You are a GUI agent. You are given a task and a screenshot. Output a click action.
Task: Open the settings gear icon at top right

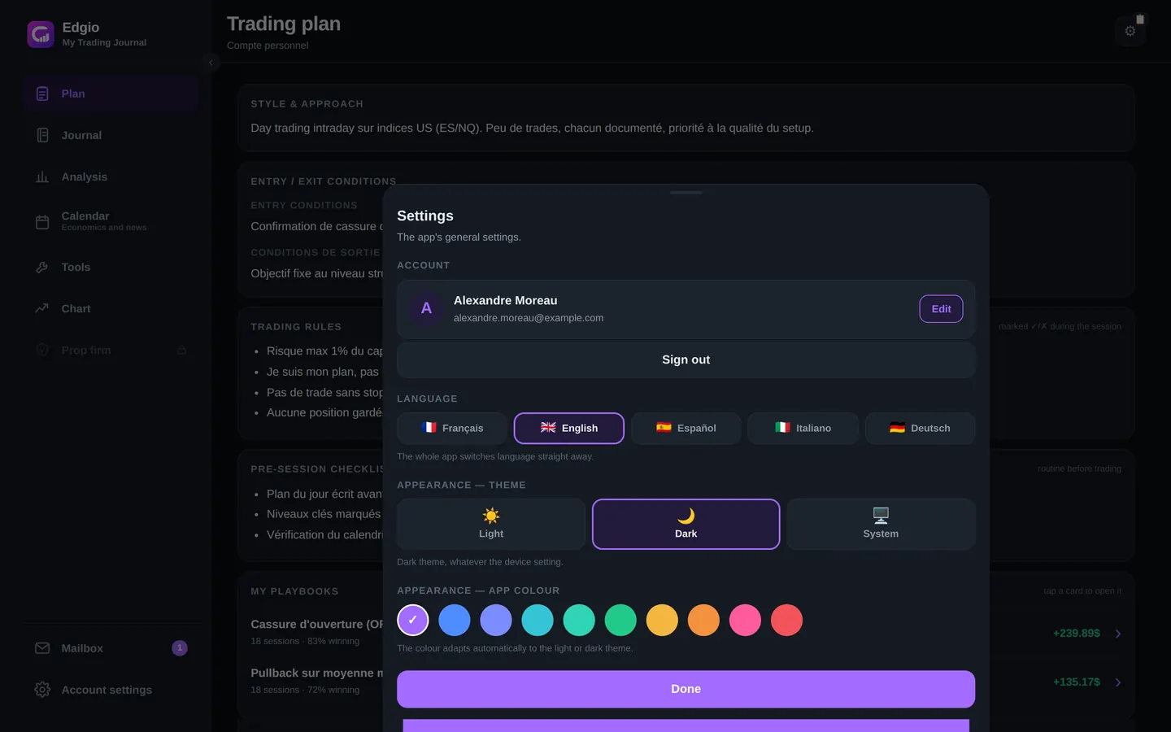tap(1130, 31)
